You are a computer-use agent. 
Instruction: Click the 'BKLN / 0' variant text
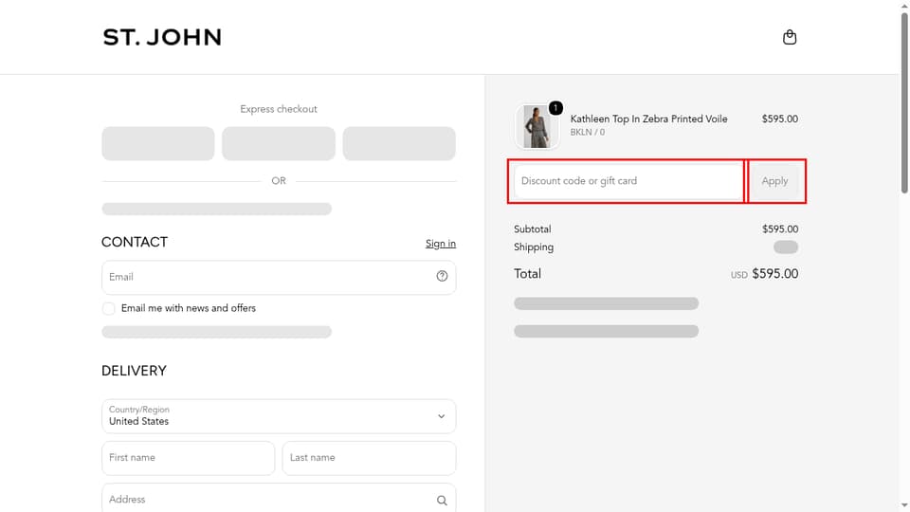[588, 133]
